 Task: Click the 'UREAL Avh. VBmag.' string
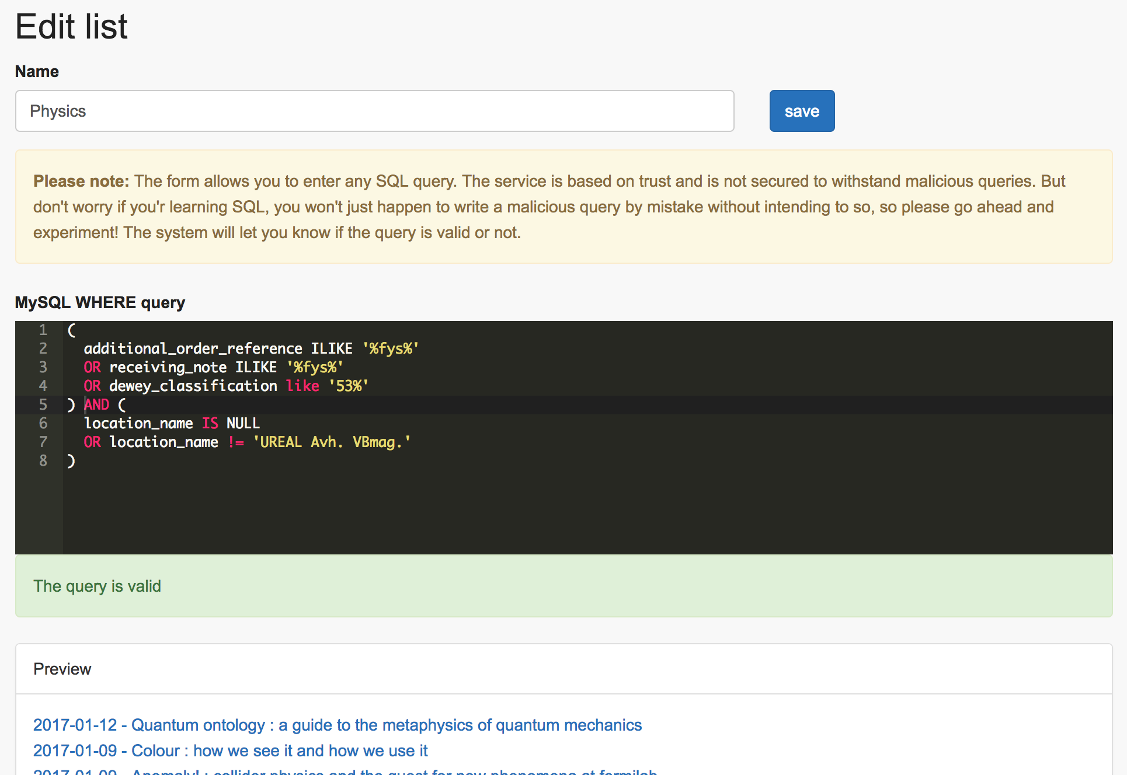[331, 442]
